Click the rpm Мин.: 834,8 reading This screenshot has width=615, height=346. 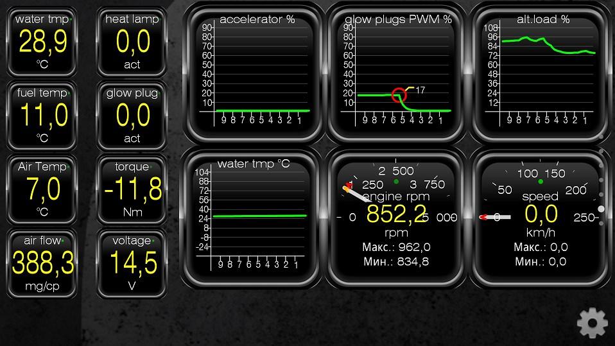[396, 262]
